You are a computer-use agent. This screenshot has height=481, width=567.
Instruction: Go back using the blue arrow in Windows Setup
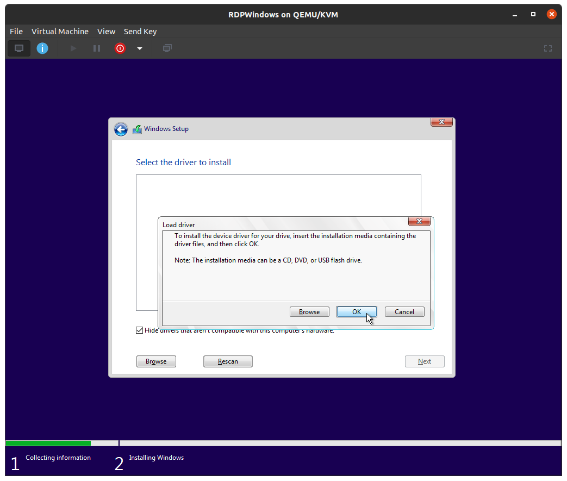coord(121,129)
